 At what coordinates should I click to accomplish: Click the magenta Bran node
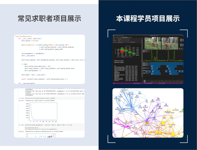(129, 127)
